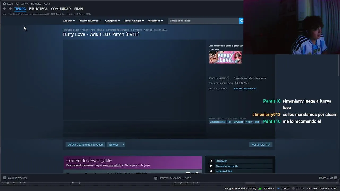This screenshot has height=191, width=340.
Task: Click the CPU: 3.6% status entry
Action: 312,189
